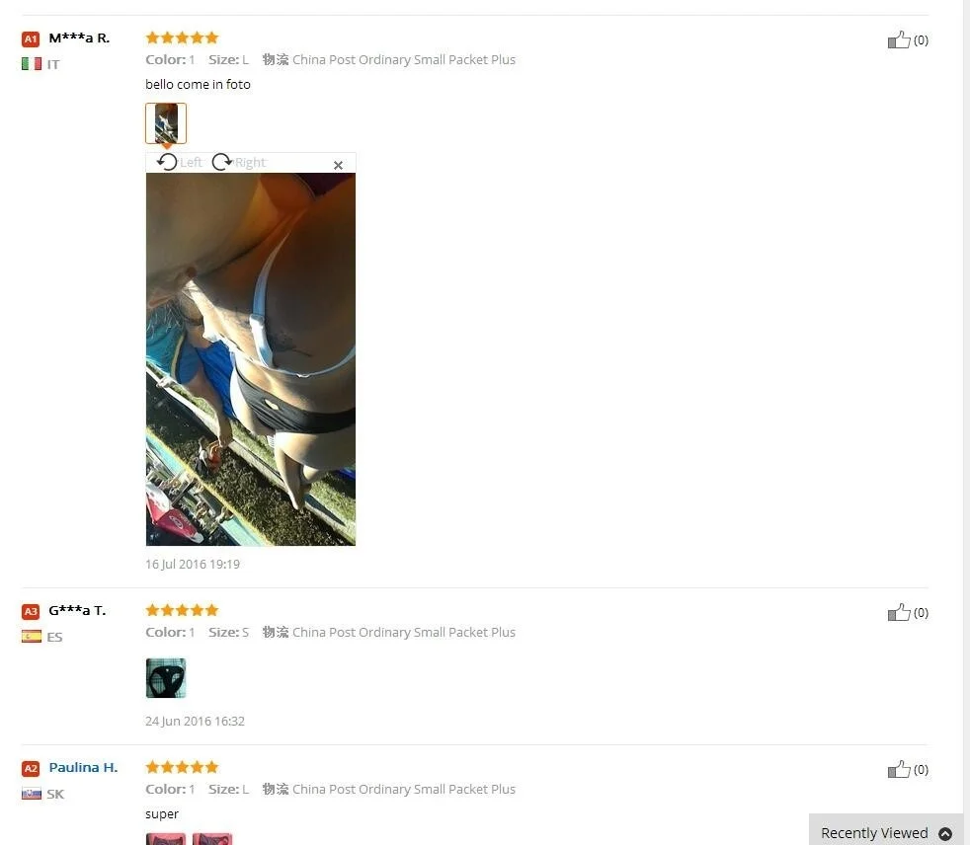Open first photo thumbnail in Paulina H.'s review
Screen dimensions: 970x845
166,839
